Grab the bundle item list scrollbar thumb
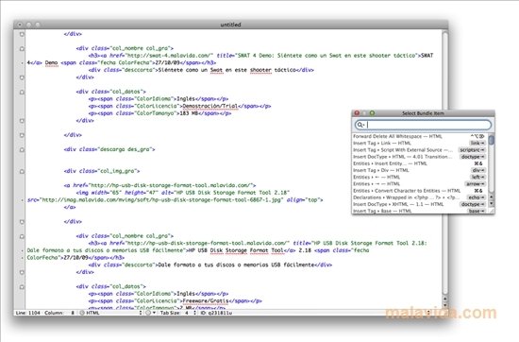This screenshot has width=519, height=342. [492, 140]
